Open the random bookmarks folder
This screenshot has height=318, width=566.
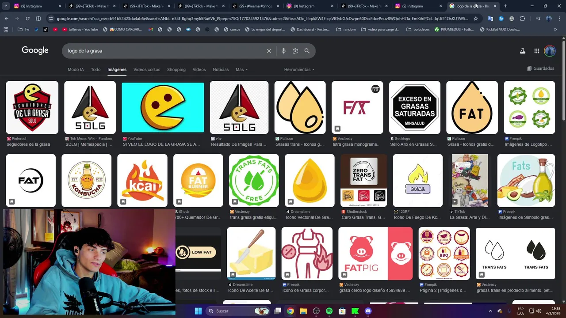(346, 29)
